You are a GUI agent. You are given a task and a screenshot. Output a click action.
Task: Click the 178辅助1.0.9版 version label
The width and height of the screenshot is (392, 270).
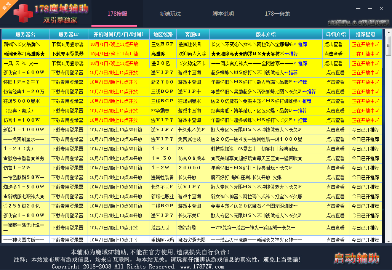(x=358, y=22)
